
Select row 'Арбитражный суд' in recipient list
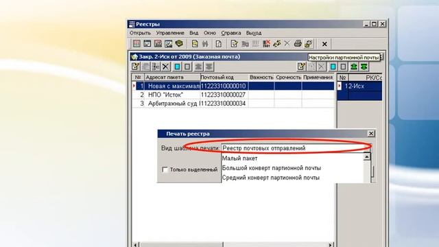tap(233, 104)
